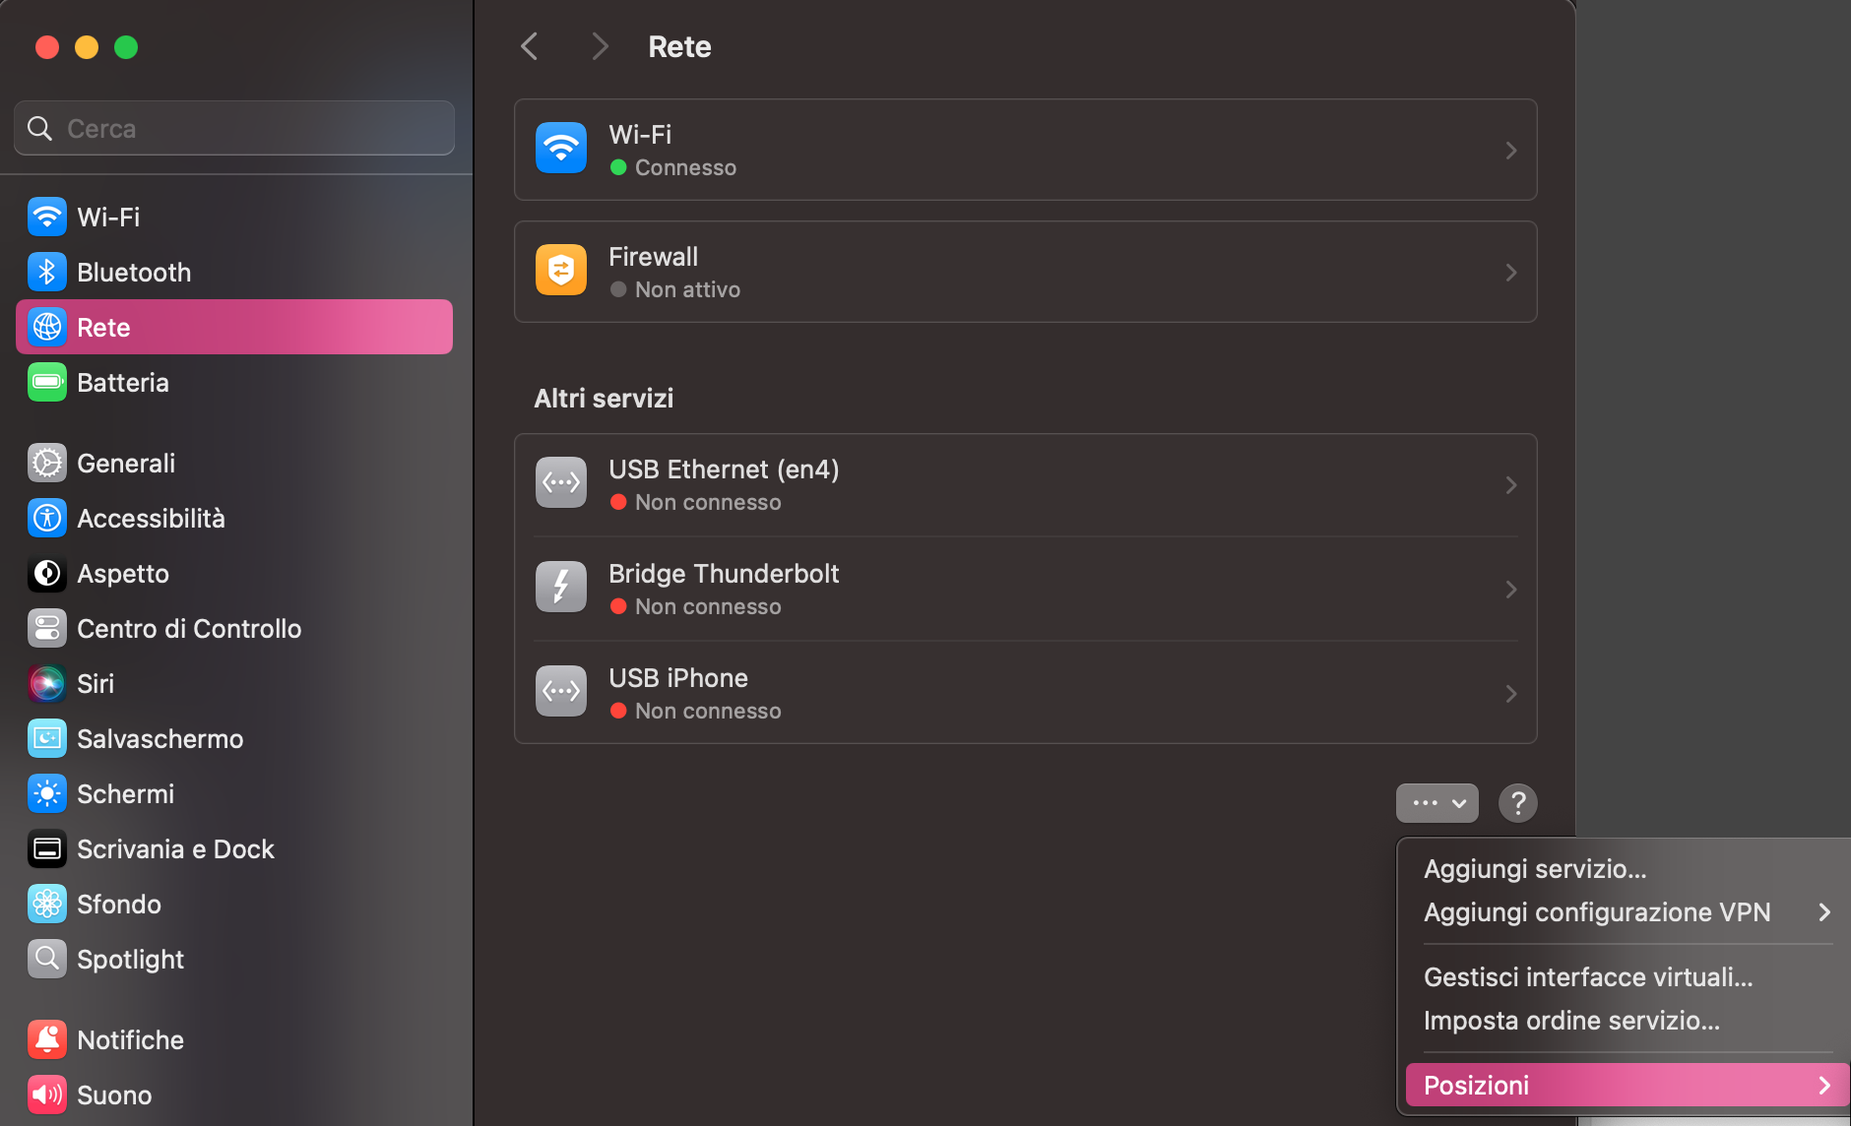This screenshot has width=1851, height=1126.
Task: Open the Firewall settings row
Action: (x=1024, y=273)
